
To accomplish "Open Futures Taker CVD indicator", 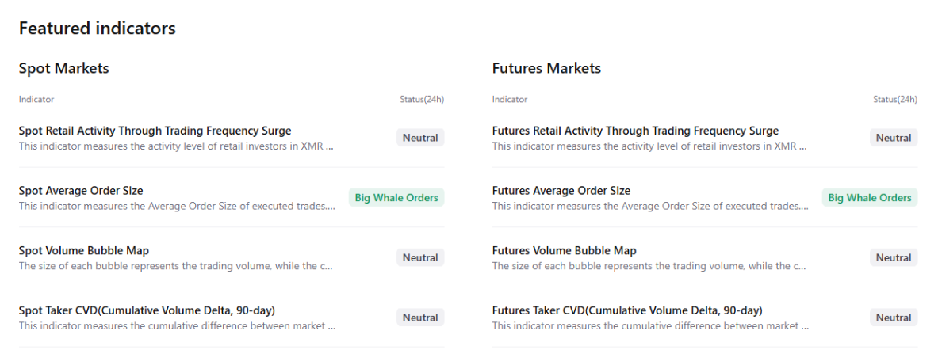I will tap(627, 310).
